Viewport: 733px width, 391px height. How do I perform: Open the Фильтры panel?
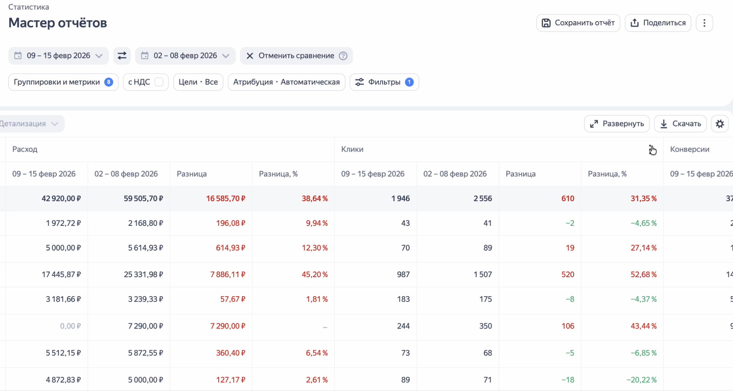[384, 82]
